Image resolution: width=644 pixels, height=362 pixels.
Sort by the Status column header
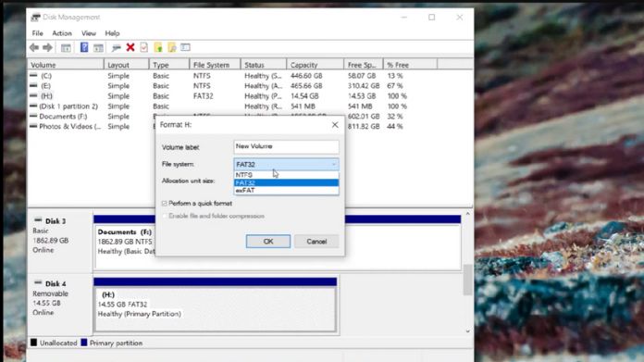(264, 65)
